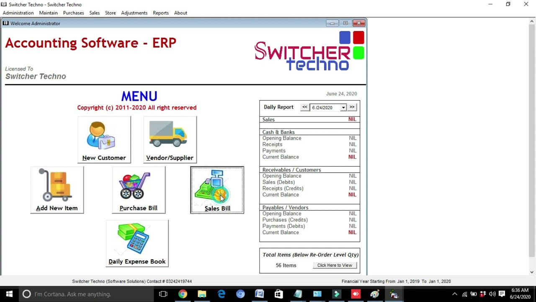536x302 pixels.
Task: Open the Administration menu
Action: [18, 13]
